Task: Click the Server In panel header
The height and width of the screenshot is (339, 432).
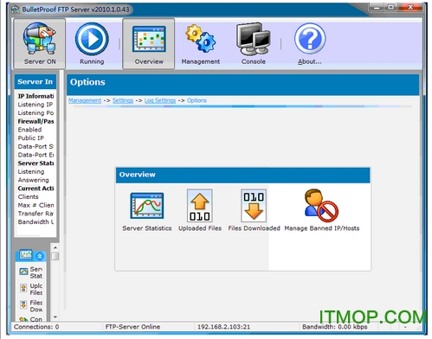Action: point(35,81)
